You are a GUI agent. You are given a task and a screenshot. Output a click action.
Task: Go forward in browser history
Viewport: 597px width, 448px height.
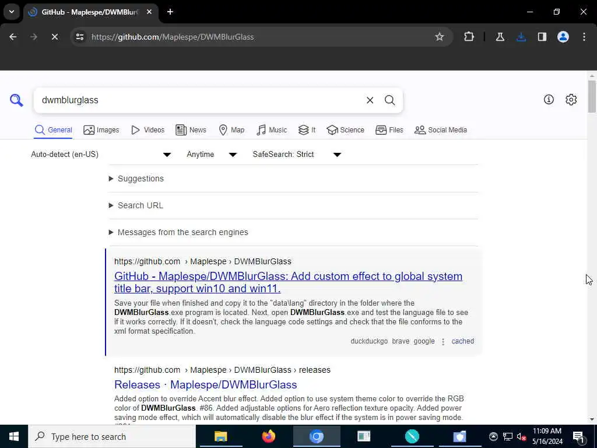tap(33, 37)
